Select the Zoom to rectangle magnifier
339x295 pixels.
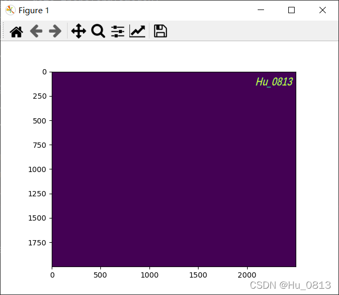[x=98, y=31]
